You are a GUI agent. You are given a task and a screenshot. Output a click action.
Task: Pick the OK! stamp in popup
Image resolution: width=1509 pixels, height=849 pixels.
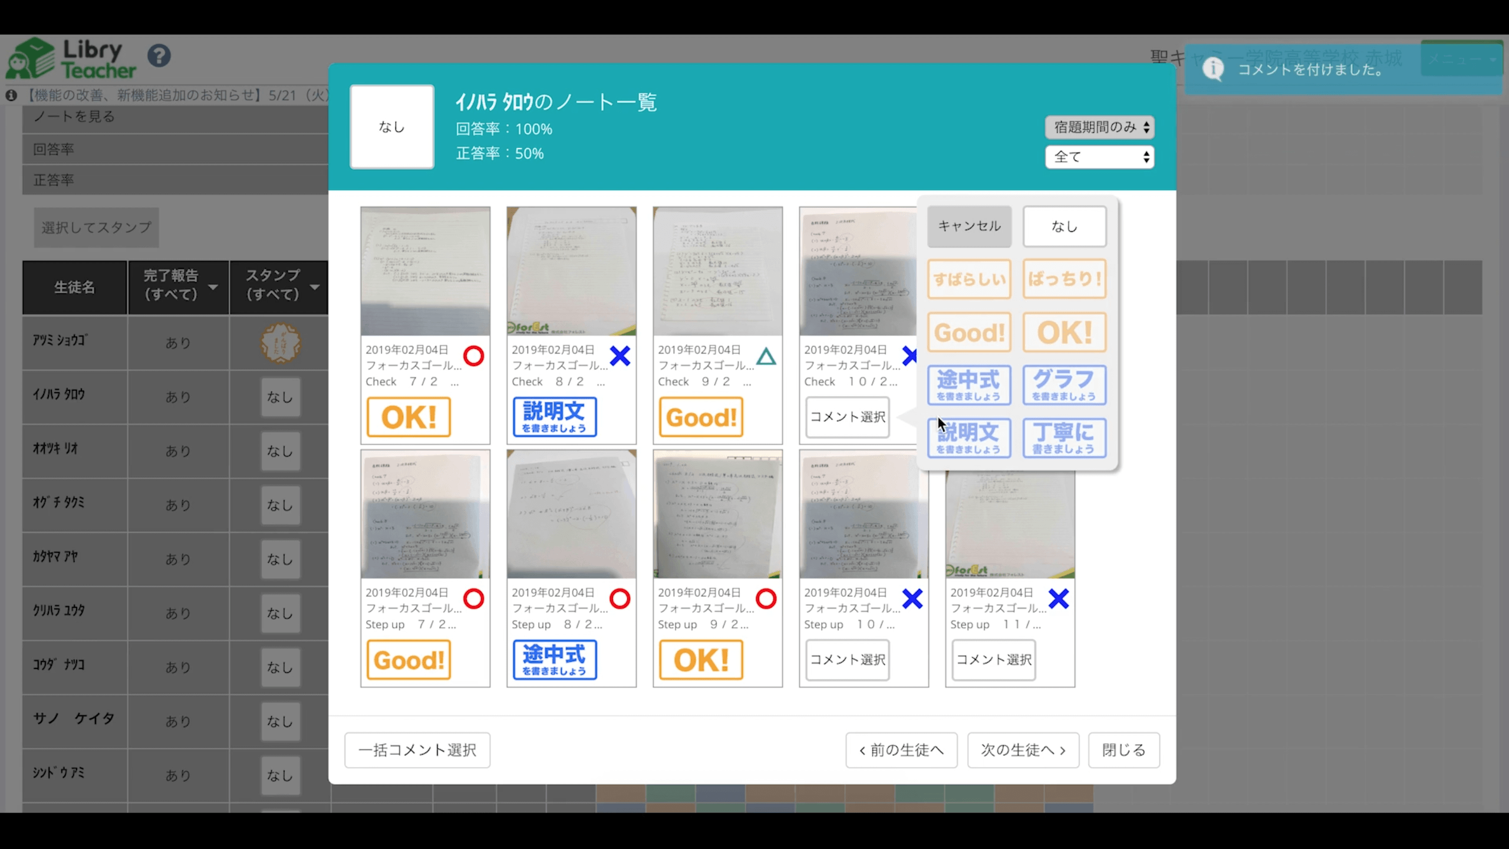coord(1064,333)
